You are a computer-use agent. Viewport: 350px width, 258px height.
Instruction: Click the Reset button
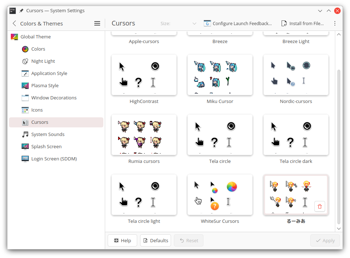pyautogui.click(x=189, y=240)
